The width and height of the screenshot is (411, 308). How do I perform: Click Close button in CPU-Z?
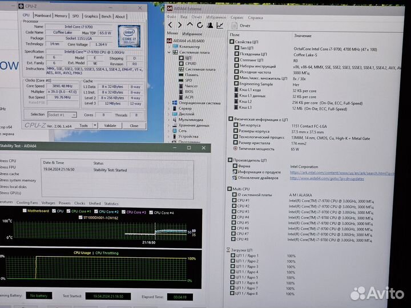click(134, 125)
